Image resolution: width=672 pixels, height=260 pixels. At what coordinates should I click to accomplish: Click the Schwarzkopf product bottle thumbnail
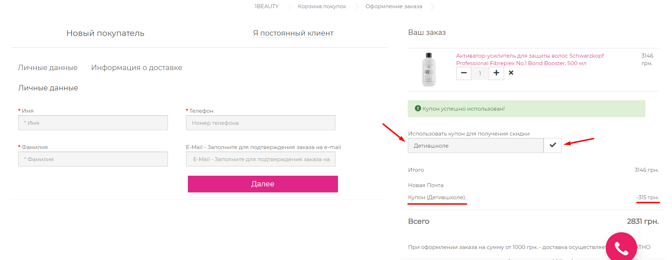pyautogui.click(x=429, y=69)
